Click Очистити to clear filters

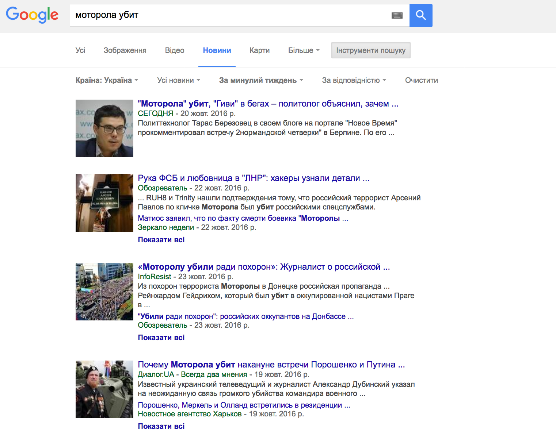click(422, 80)
